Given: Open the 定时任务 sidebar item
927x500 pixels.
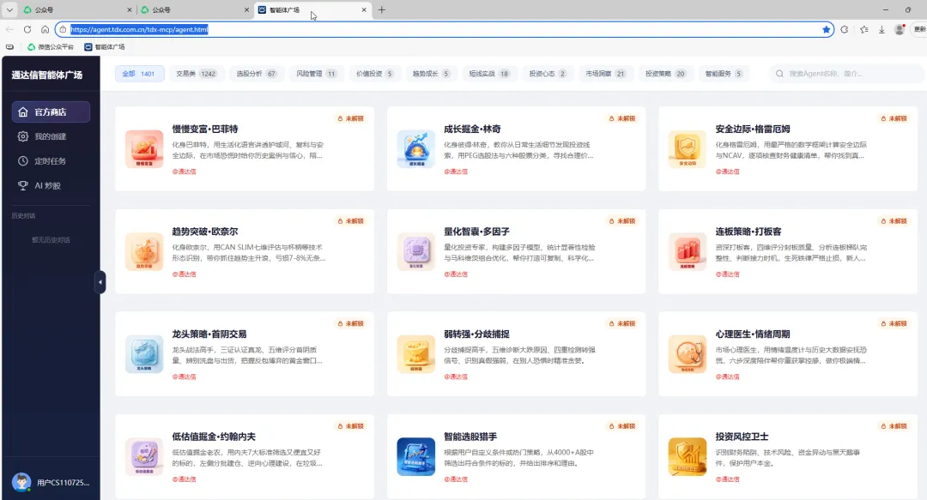Looking at the screenshot, I should (x=51, y=160).
